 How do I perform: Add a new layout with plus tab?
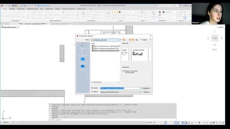[18, 122]
